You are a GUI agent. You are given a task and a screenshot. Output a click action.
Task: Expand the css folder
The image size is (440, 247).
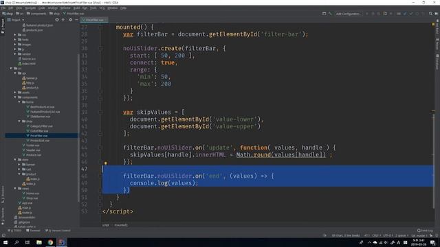coord(15,35)
